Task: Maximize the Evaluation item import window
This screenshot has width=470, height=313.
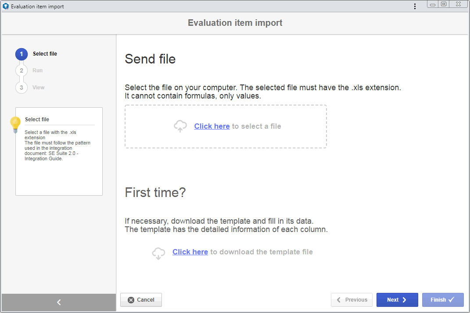Action: [x=444, y=4]
